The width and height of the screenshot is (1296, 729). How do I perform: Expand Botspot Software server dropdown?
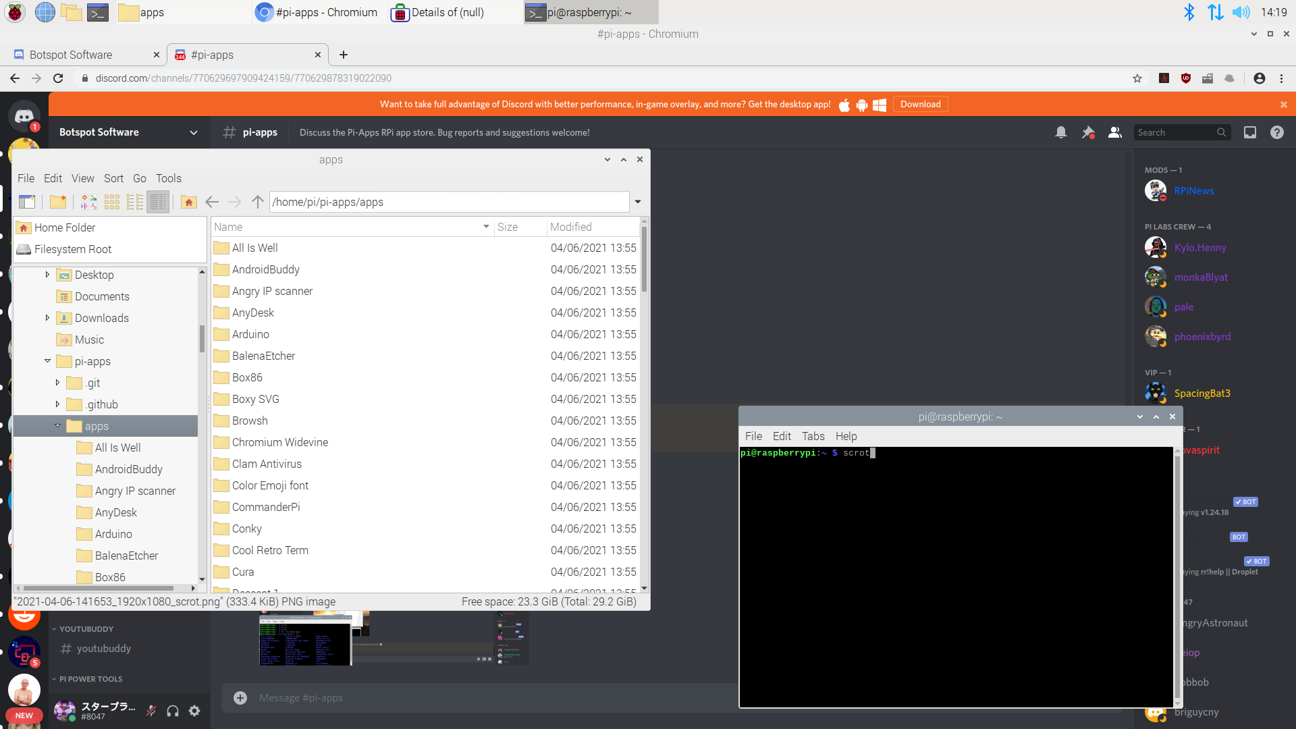194,132
